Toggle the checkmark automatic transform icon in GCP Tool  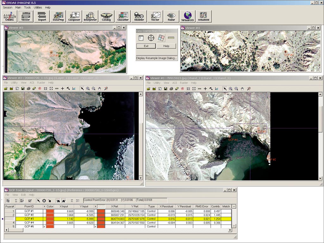30,201
